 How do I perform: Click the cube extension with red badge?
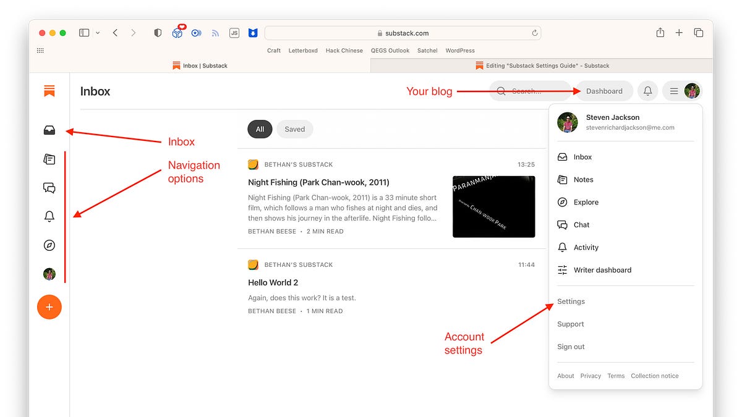coord(177,32)
